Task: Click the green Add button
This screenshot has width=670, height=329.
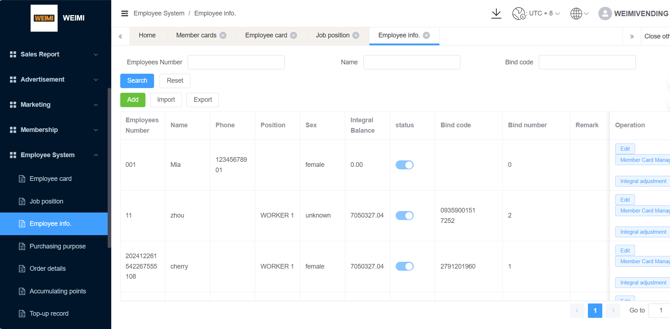Action: coord(132,100)
